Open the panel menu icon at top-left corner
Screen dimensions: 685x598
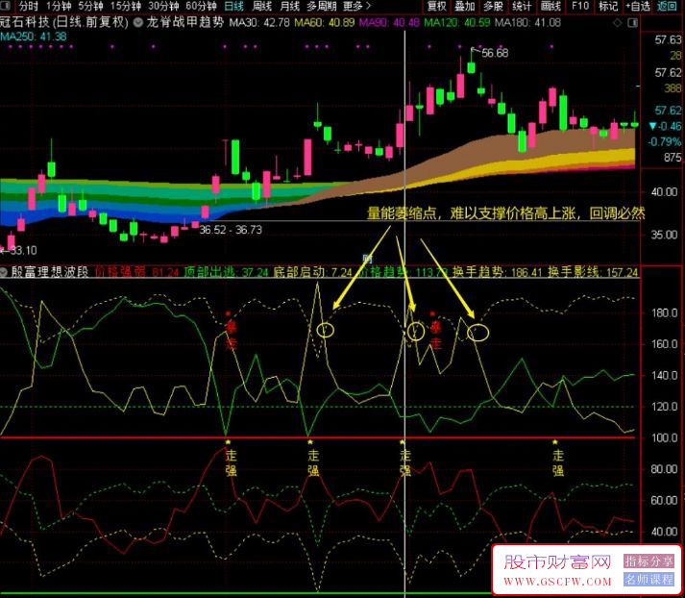6,6
